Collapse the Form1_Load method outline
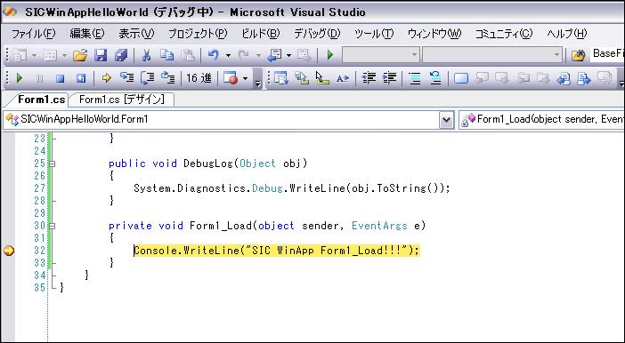Image resolution: width=625 pixels, height=343 pixels. [x=52, y=226]
